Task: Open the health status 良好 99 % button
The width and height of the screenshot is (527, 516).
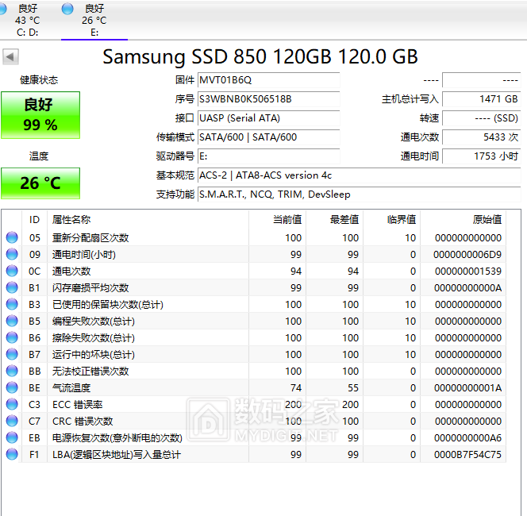Action: click(40, 115)
